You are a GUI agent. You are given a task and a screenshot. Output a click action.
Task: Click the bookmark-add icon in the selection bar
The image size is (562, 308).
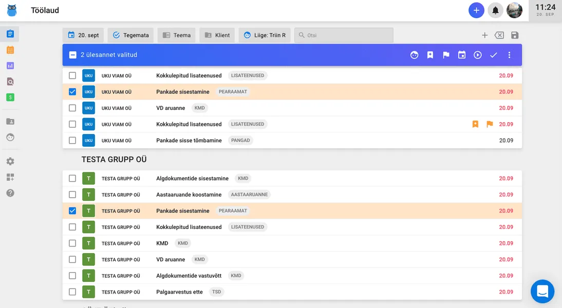[430, 55]
